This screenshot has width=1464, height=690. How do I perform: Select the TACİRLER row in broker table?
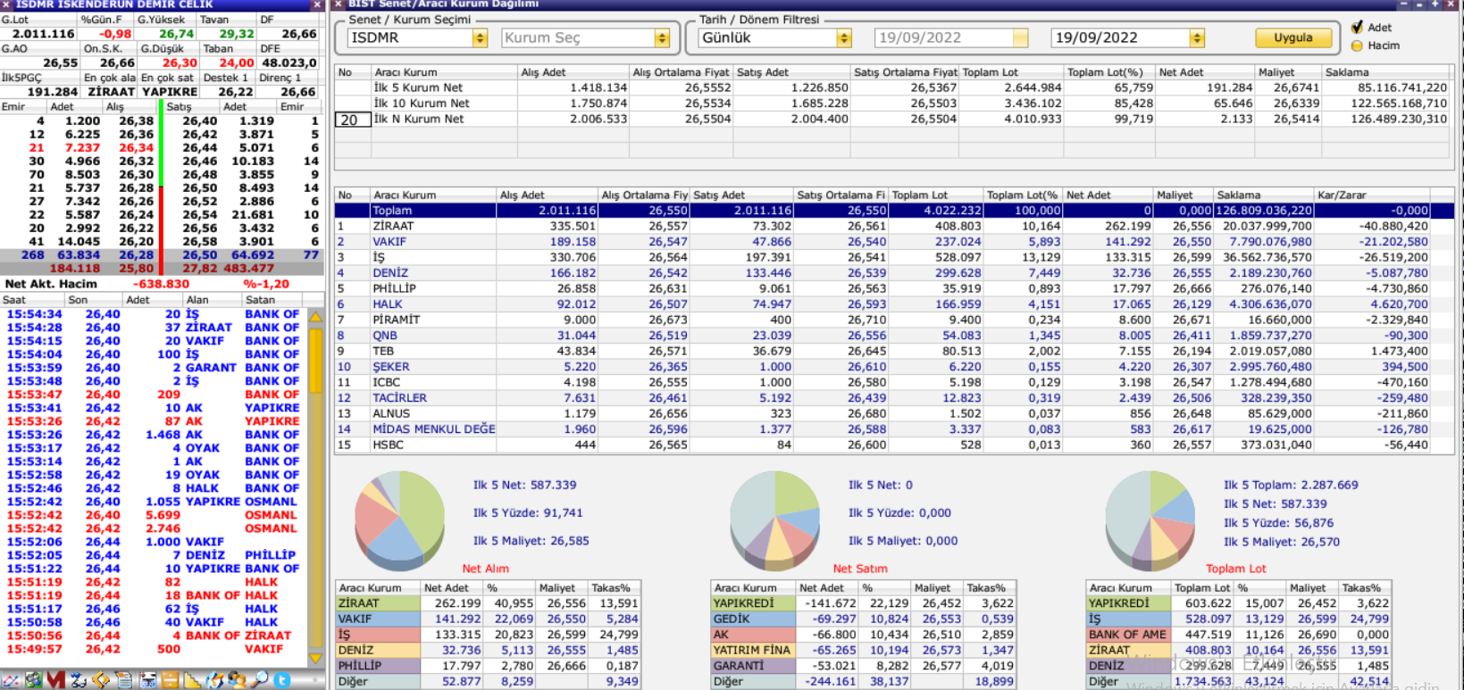pyautogui.click(x=894, y=398)
